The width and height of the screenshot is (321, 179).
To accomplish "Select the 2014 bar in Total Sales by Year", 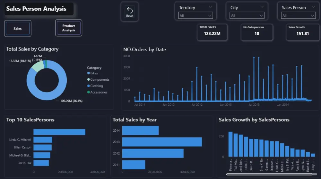I will click(140, 130).
